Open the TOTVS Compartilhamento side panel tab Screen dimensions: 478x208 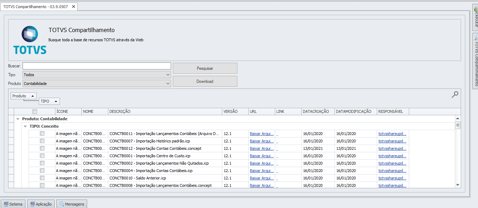(x=475, y=61)
